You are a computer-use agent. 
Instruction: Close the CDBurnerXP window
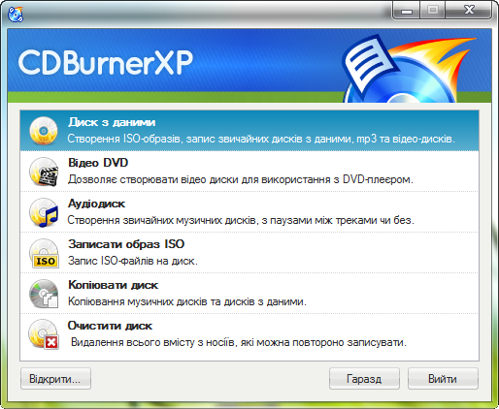pyautogui.click(x=469, y=11)
